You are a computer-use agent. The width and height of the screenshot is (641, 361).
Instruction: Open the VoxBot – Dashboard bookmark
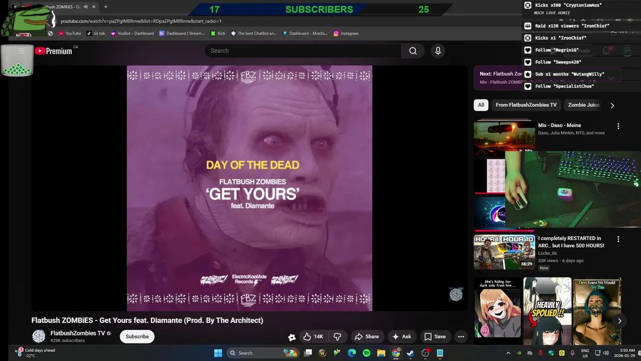click(x=132, y=34)
